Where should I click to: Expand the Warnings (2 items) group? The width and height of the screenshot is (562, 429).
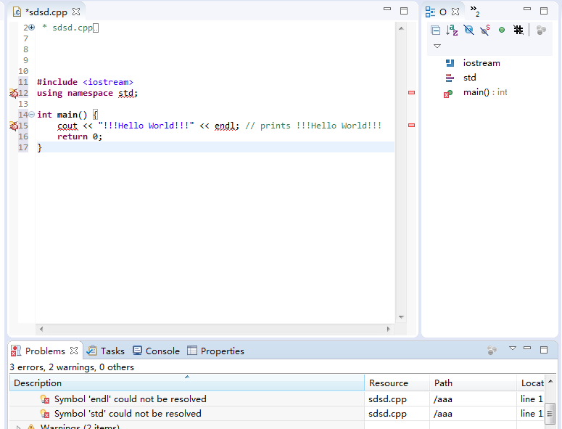[x=18, y=427]
